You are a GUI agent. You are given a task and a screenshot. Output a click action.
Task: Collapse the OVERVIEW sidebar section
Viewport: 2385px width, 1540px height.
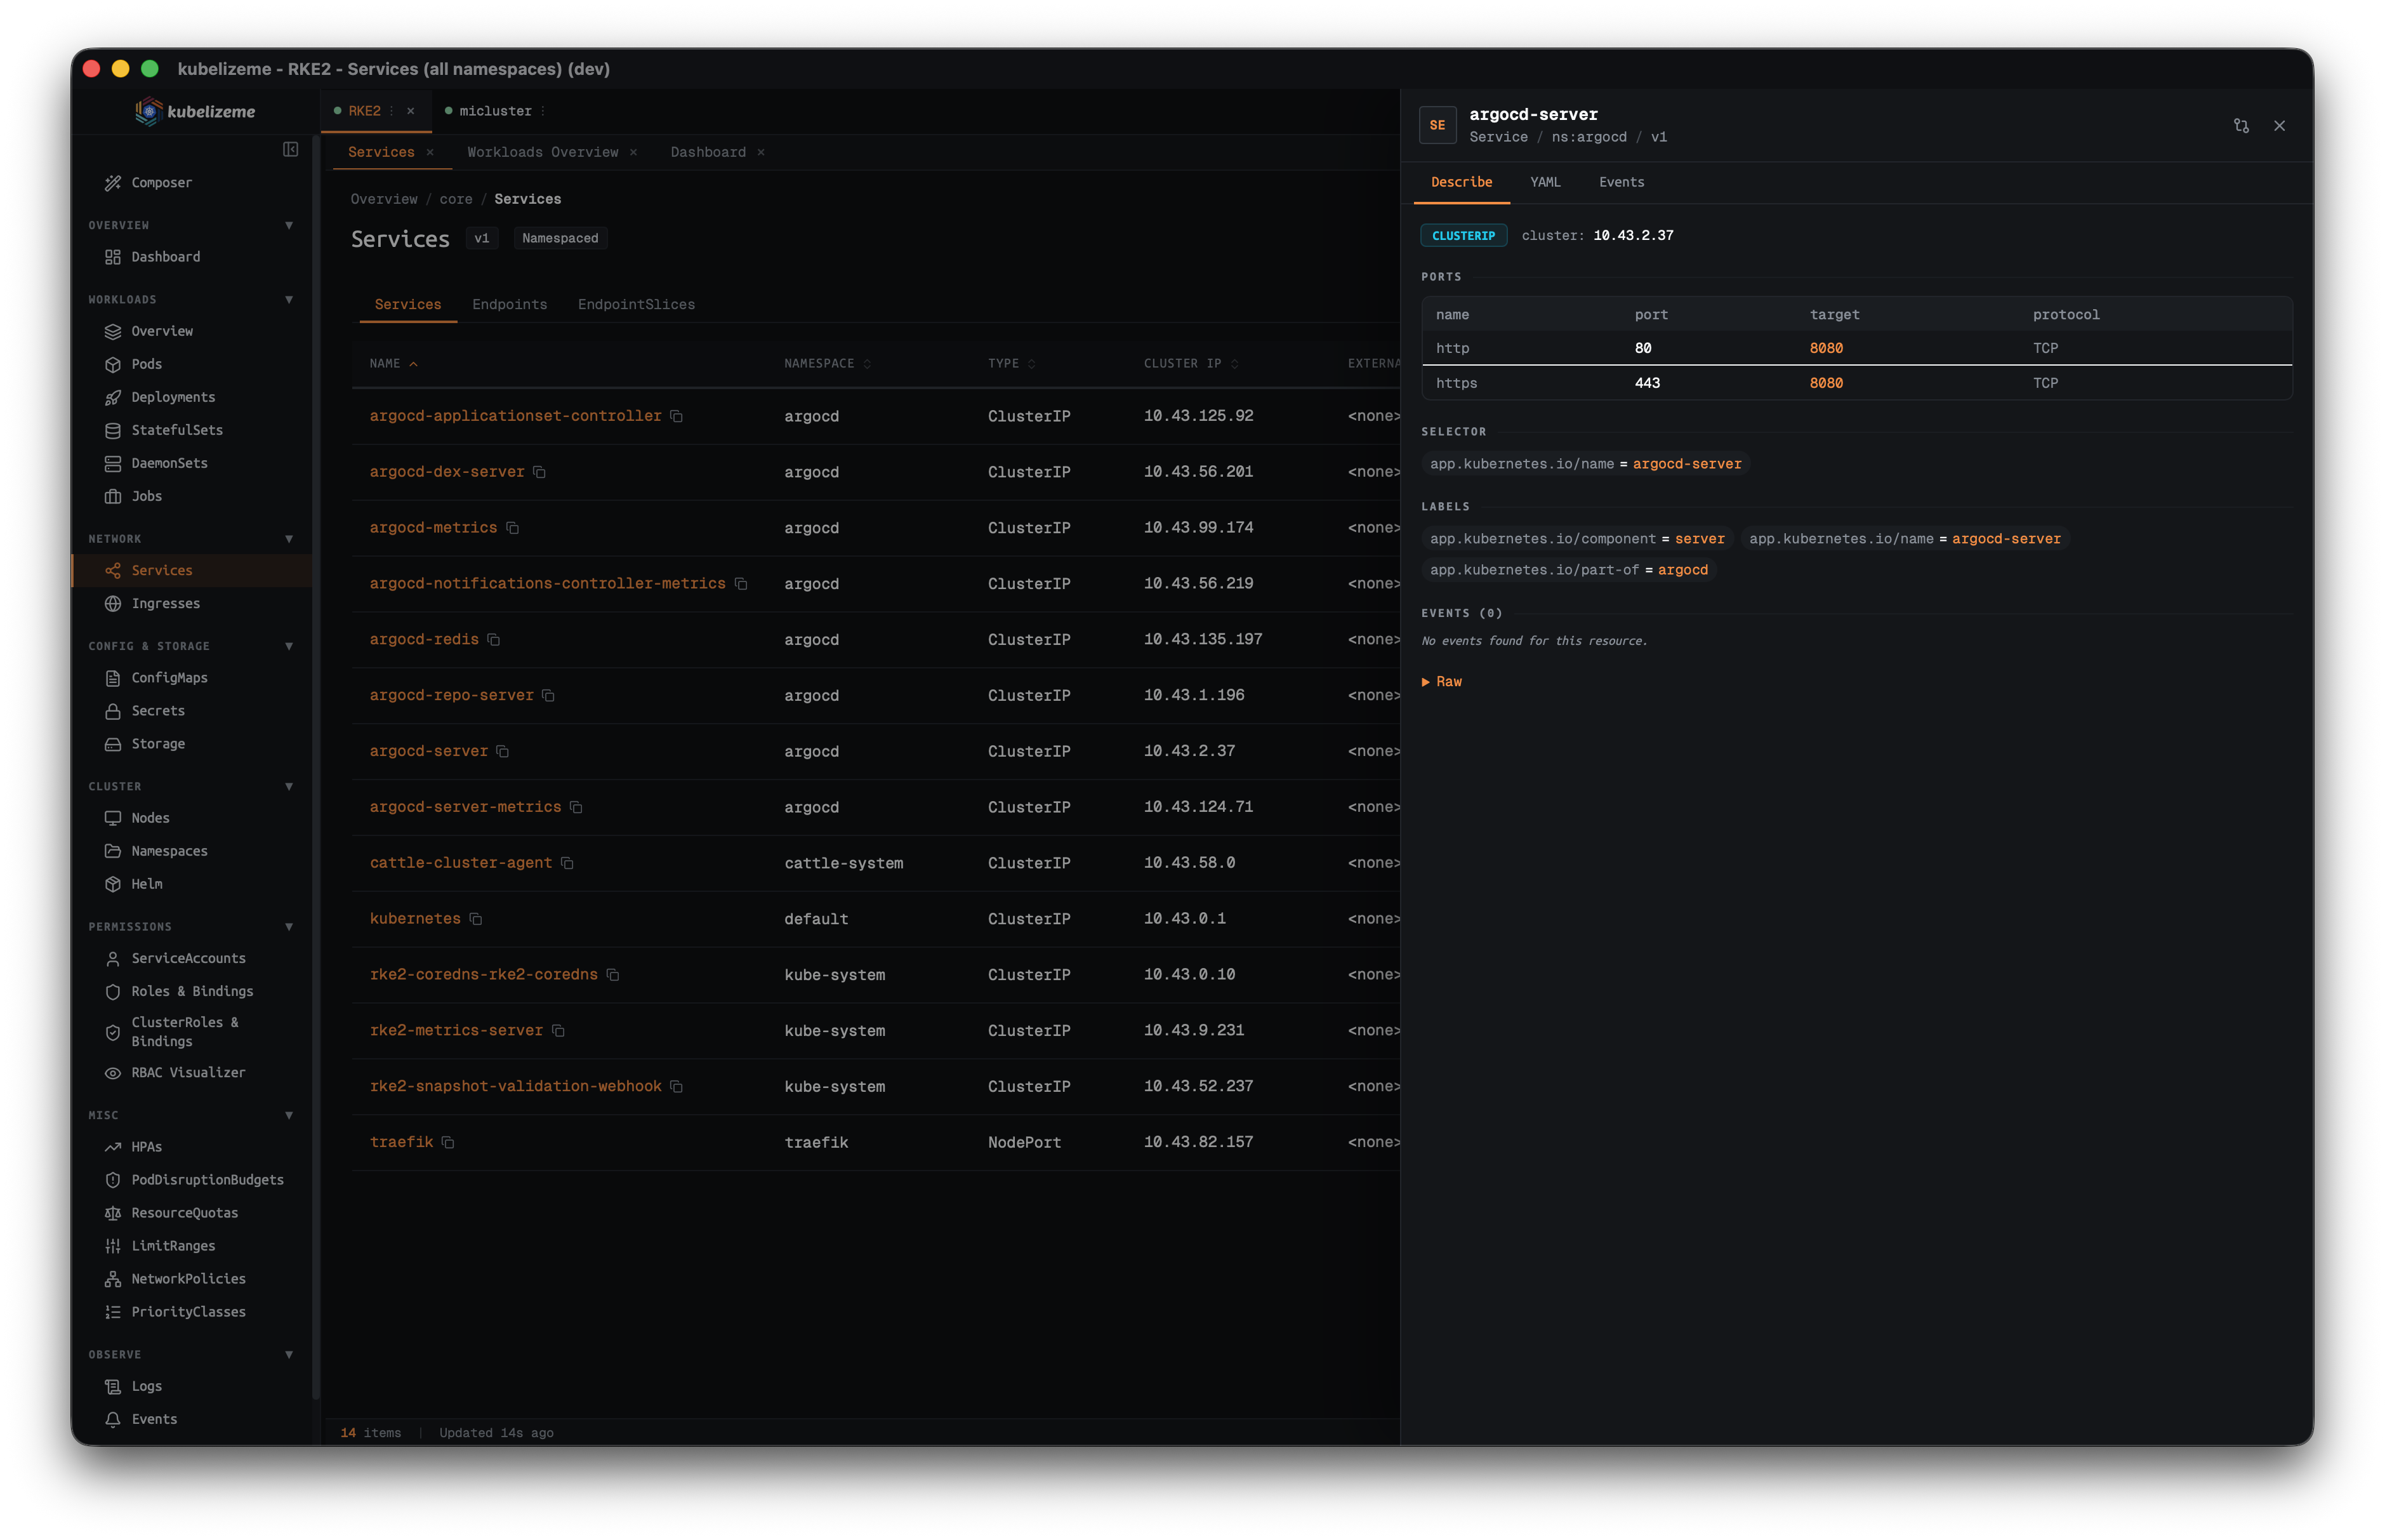[289, 225]
